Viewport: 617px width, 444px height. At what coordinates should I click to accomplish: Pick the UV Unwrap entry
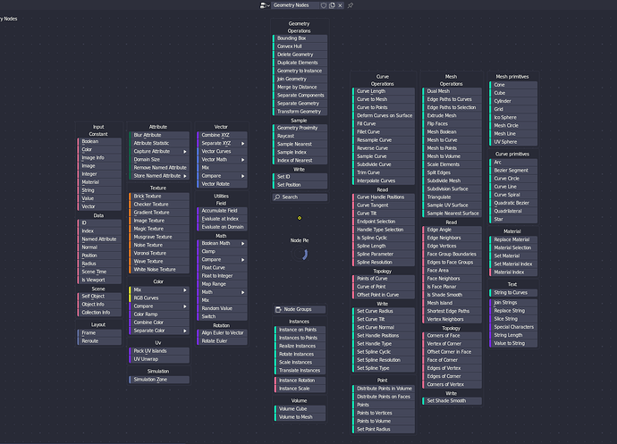tap(159, 359)
